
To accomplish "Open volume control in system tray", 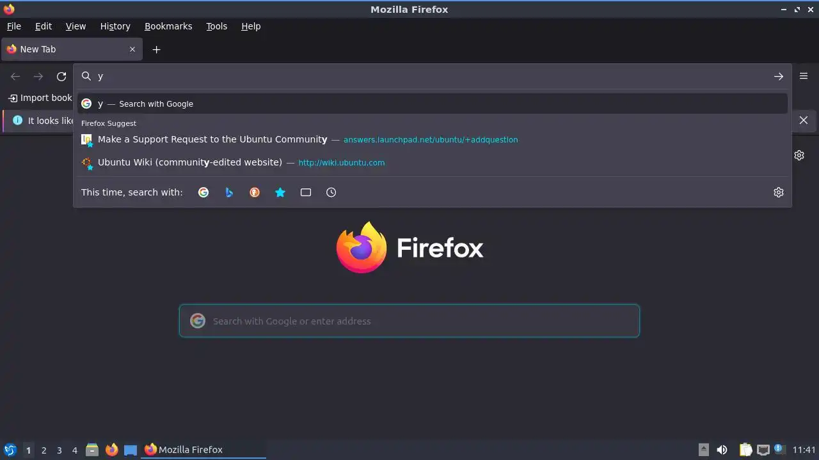I will coord(722,450).
